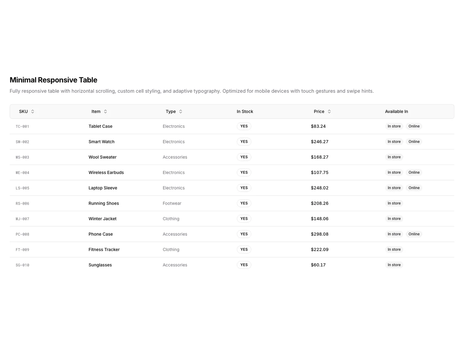
Task: Select the In Stock column header
Action: coord(245,111)
